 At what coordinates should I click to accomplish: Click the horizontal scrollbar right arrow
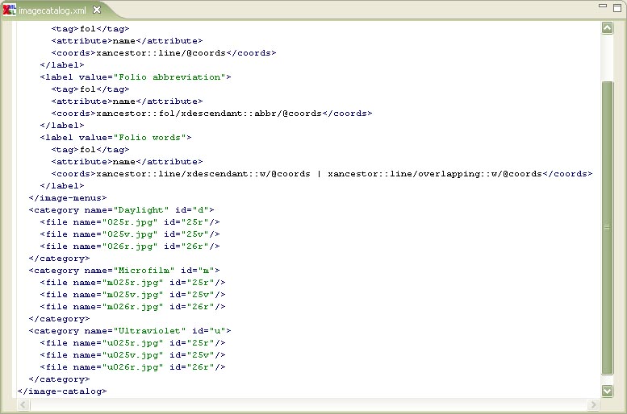pos(593,405)
